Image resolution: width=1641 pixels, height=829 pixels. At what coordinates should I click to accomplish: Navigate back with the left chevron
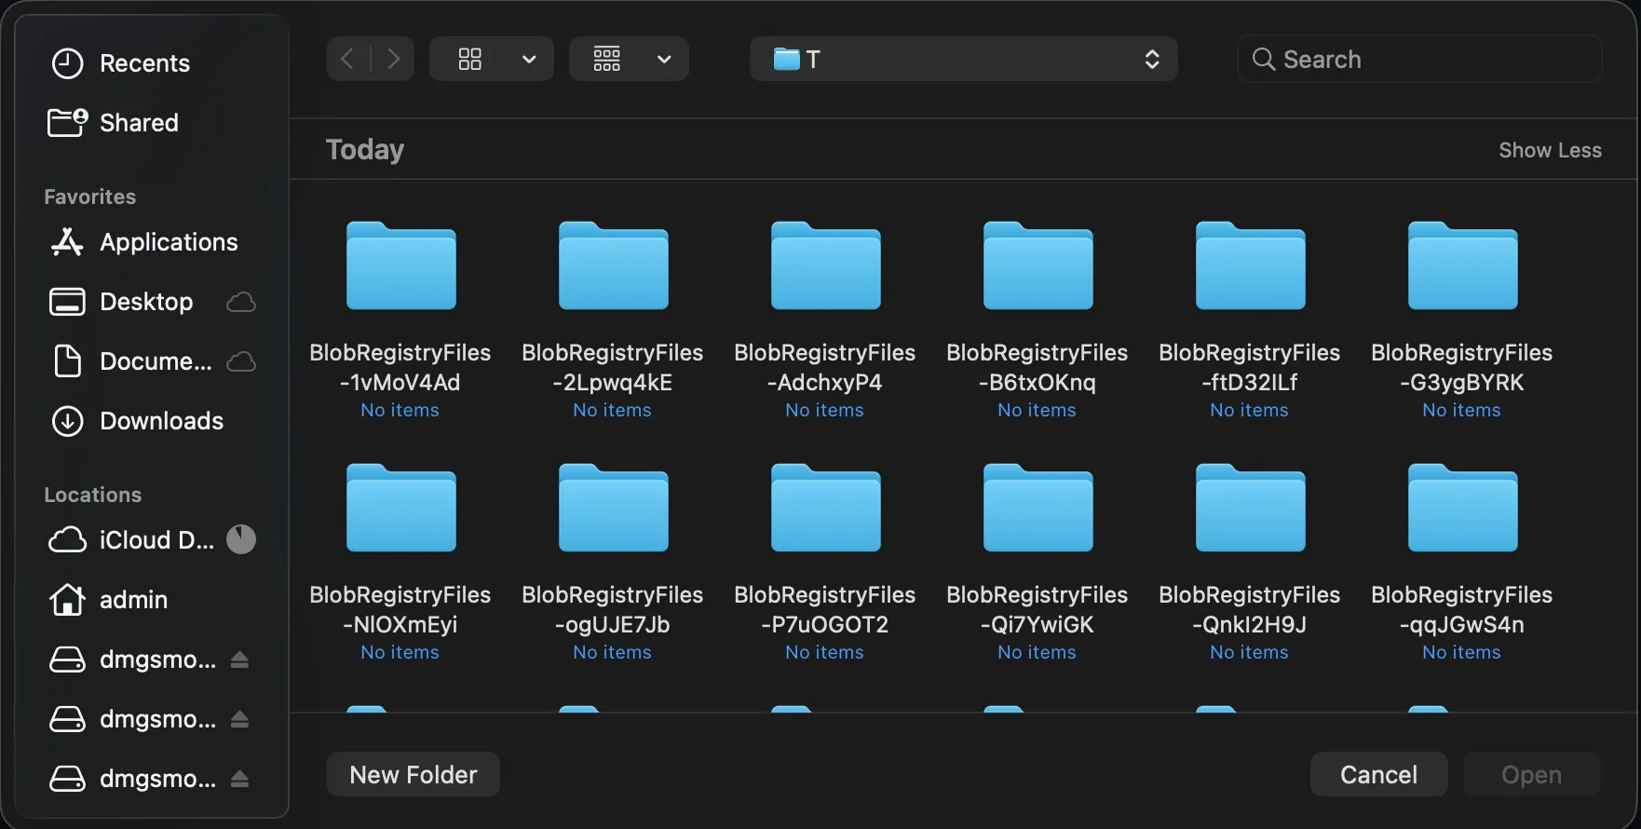pyautogui.click(x=348, y=59)
